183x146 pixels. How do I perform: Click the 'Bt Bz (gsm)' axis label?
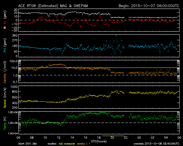(x=5, y=20)
